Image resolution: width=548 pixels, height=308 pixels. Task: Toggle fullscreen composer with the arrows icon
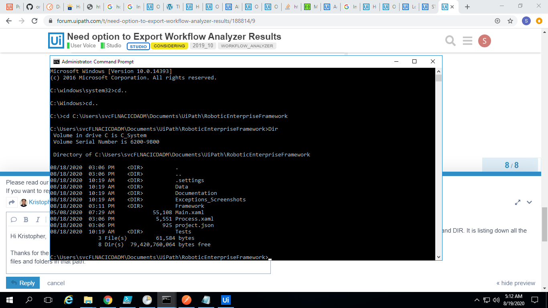(518, 203)
